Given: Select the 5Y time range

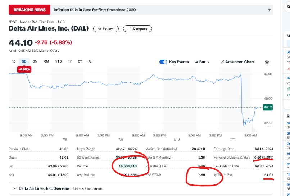Looking at the screenshot, I should (80, 61).
